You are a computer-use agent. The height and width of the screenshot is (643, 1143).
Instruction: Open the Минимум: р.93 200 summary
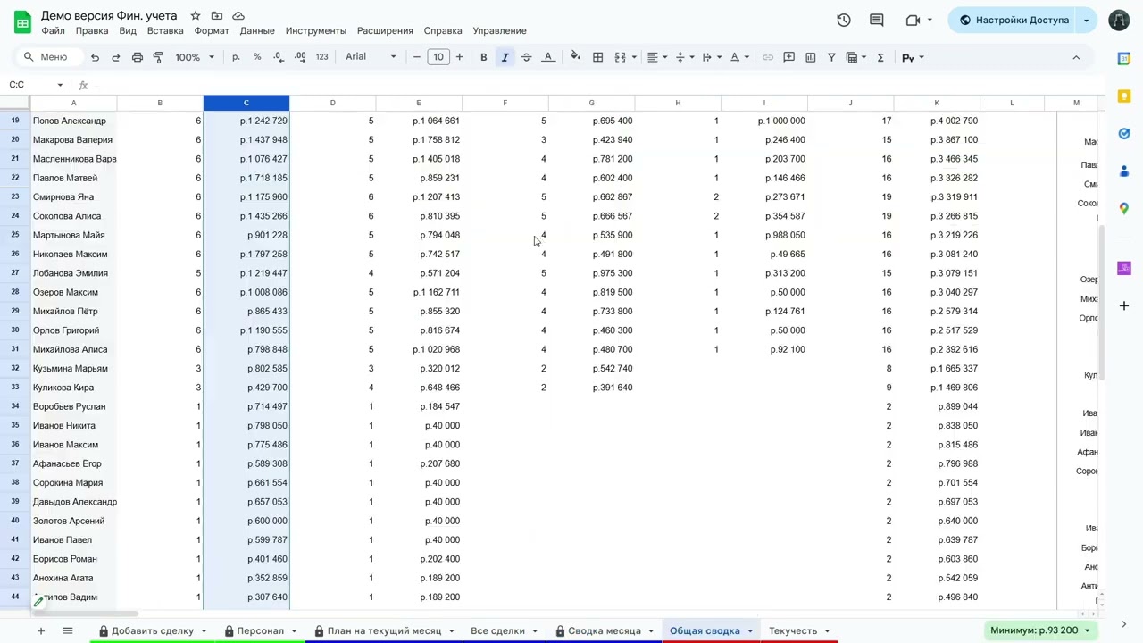pyautogui.click(x=1041, y=630)
